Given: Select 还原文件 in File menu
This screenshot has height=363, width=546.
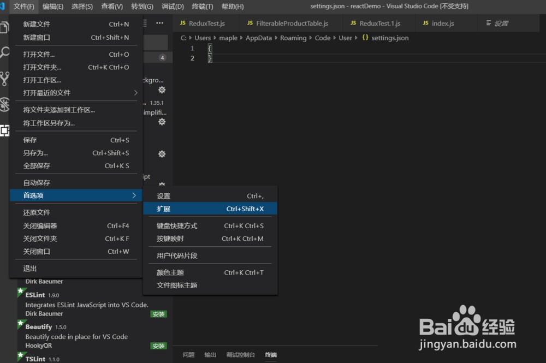Looking at the screenshot, I should [76, 213].
